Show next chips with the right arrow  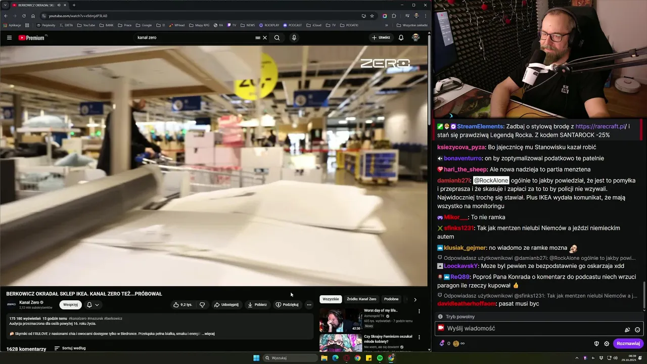click(415, 299)
